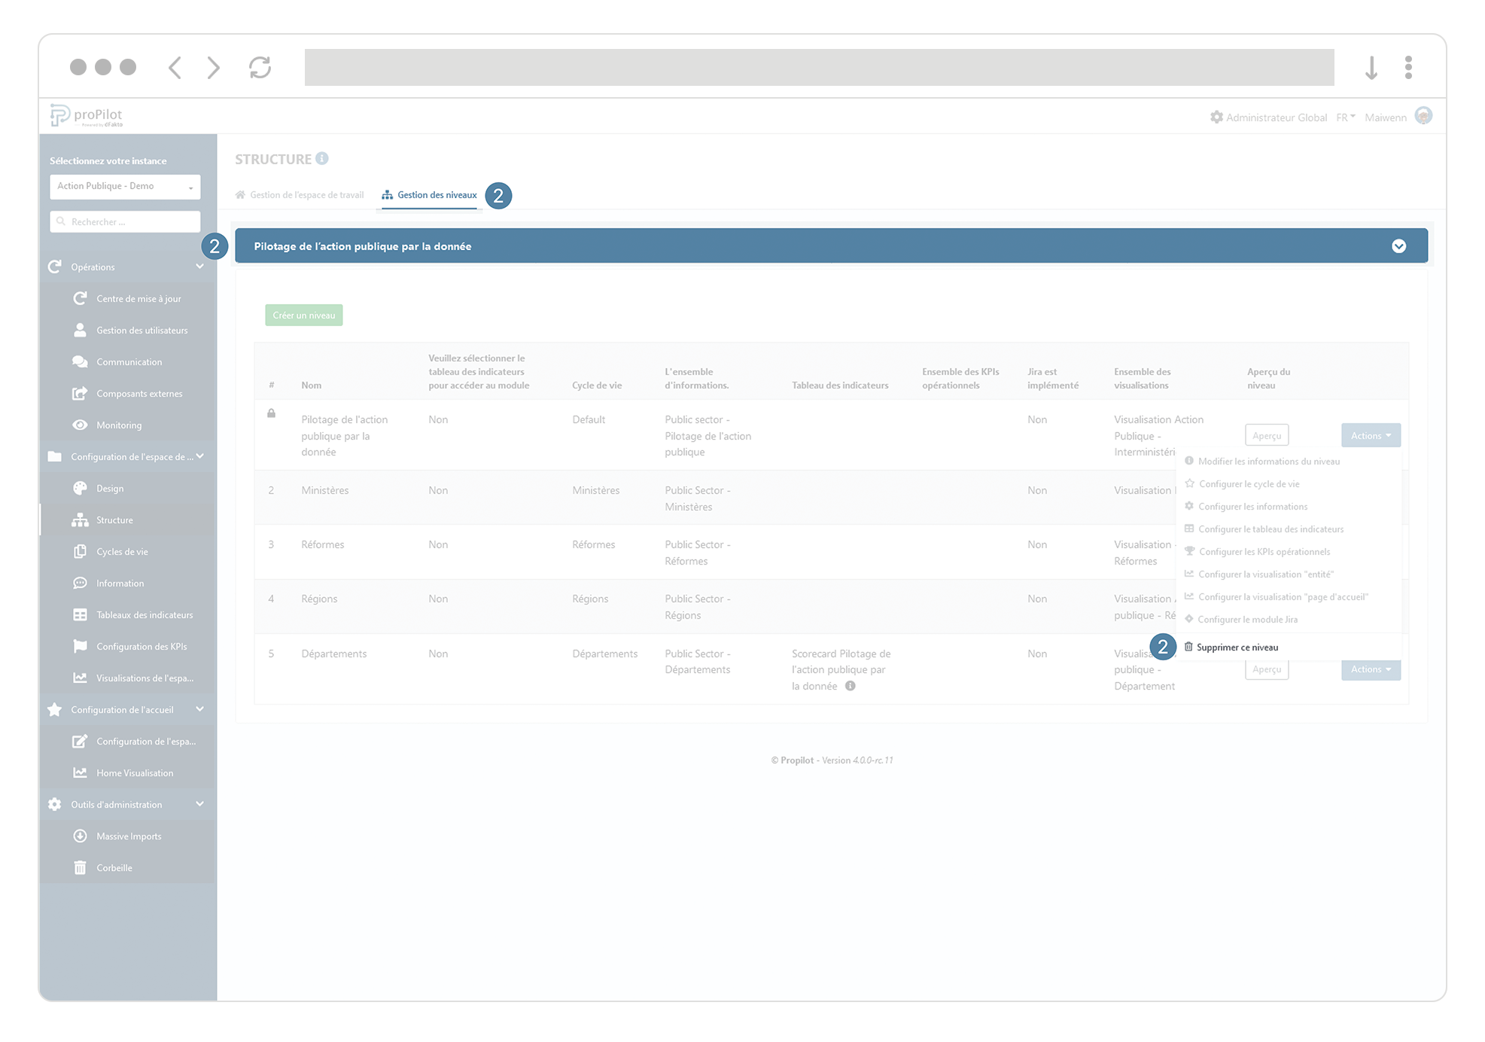Open the FR language selector
Screen dimensions: 1485x1042
(x=1344, y=117)
